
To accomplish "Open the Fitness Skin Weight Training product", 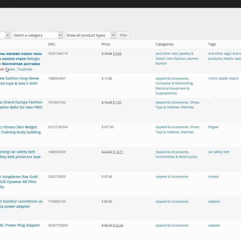I will 20,130.
